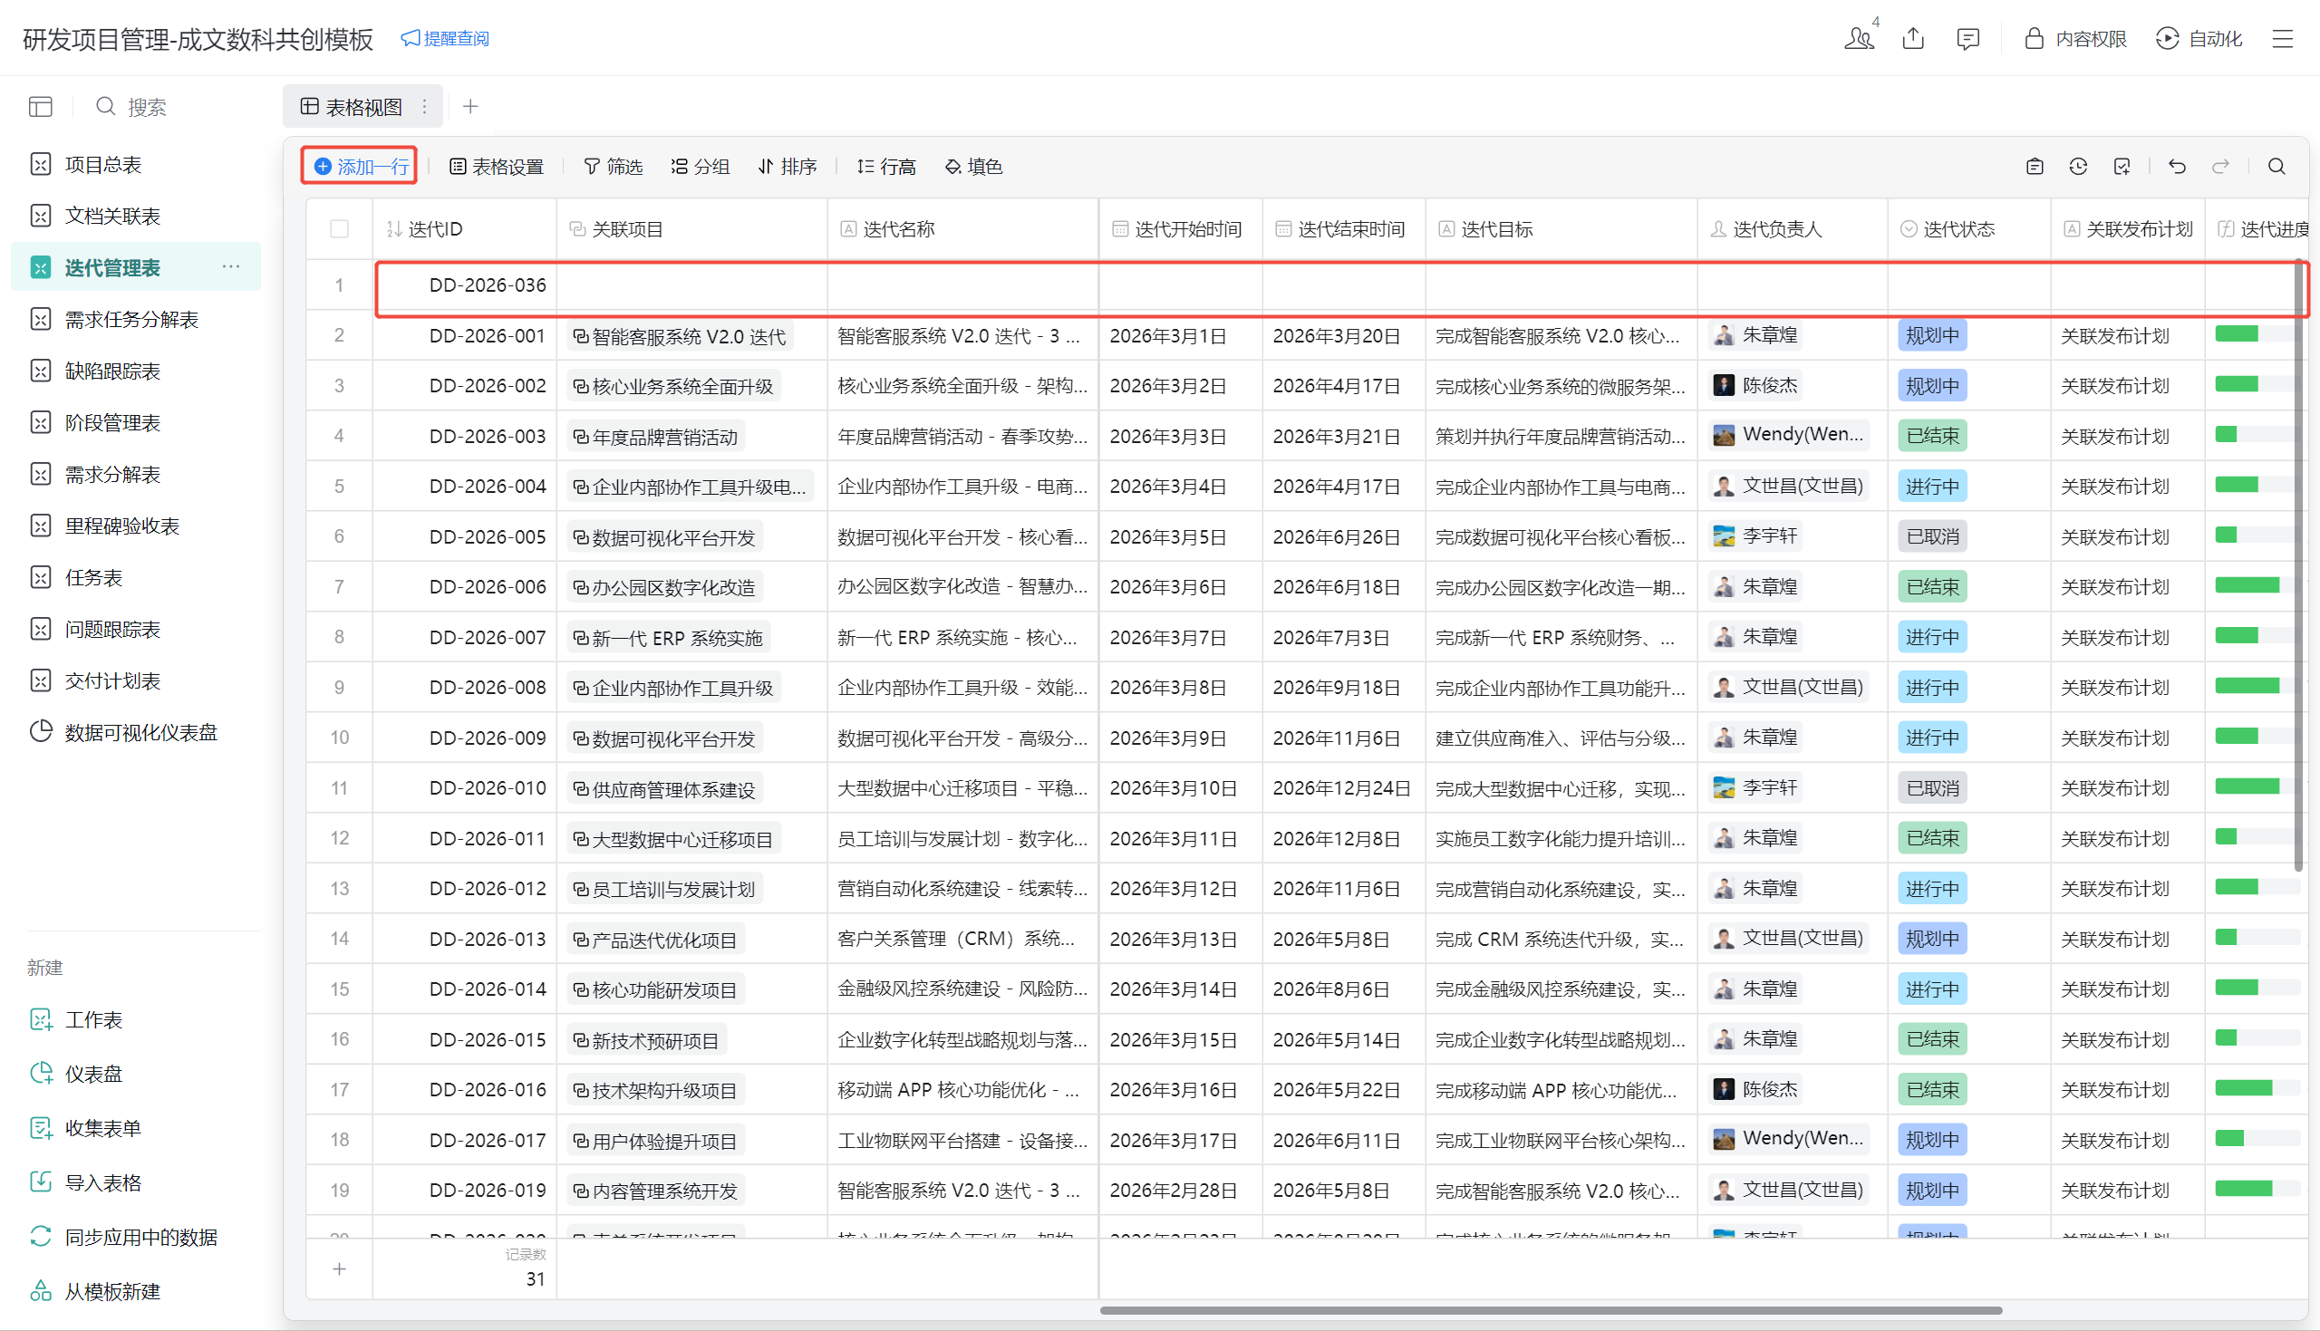The image size is (2320, 1331).
Task: Open the collaborators icon in header
Action: pos(1859,38)
